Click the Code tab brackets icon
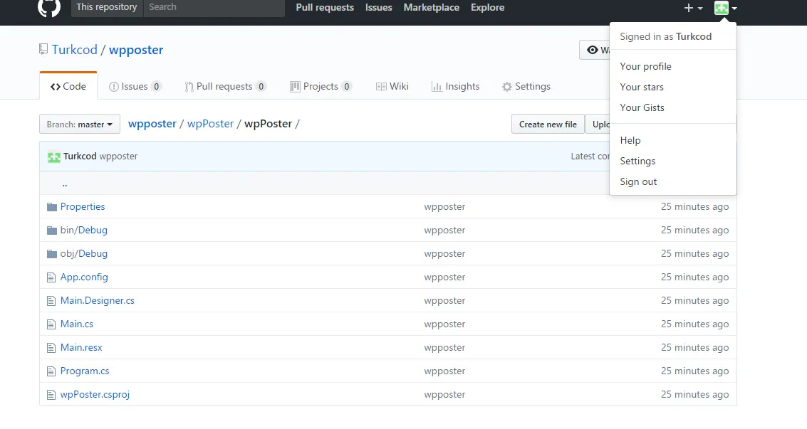The height and width of the screenshot is (429, 807). pyautogui.click(x=55, y=87)
